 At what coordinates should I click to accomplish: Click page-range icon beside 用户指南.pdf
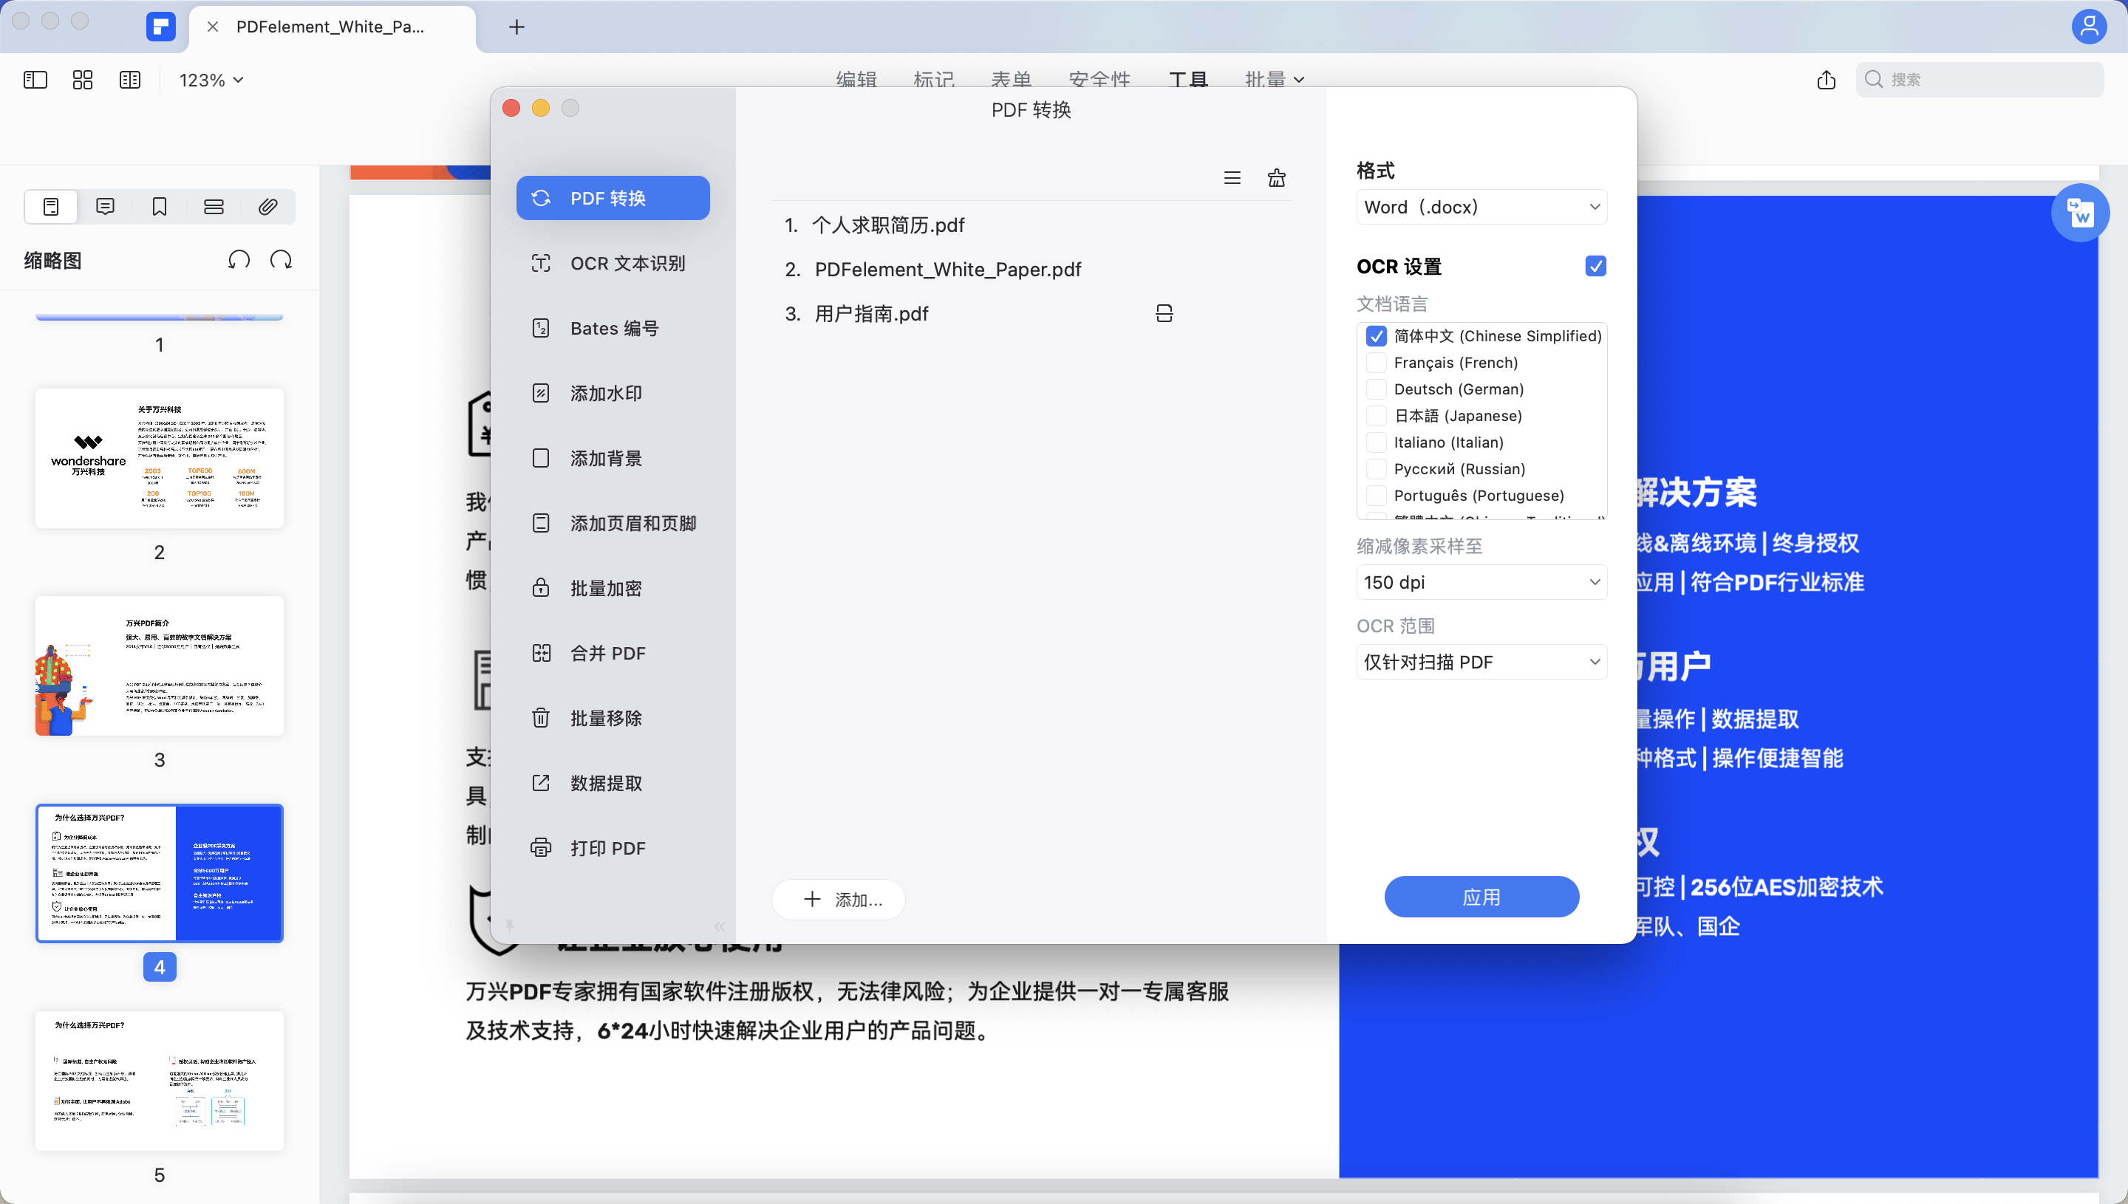tap(1164, 313)
